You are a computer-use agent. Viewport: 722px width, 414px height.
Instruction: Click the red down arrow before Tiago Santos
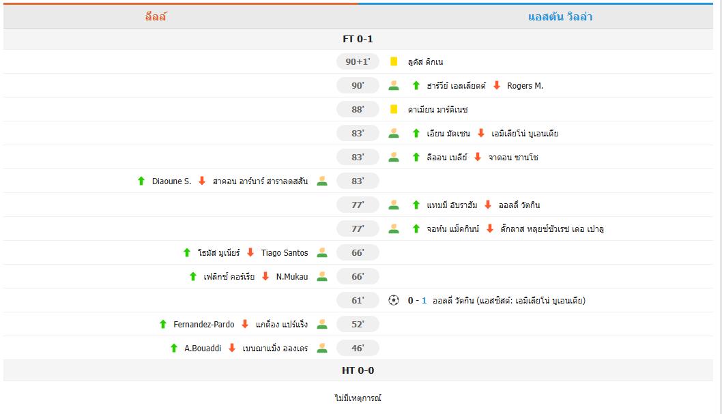[x=250, y=252]
